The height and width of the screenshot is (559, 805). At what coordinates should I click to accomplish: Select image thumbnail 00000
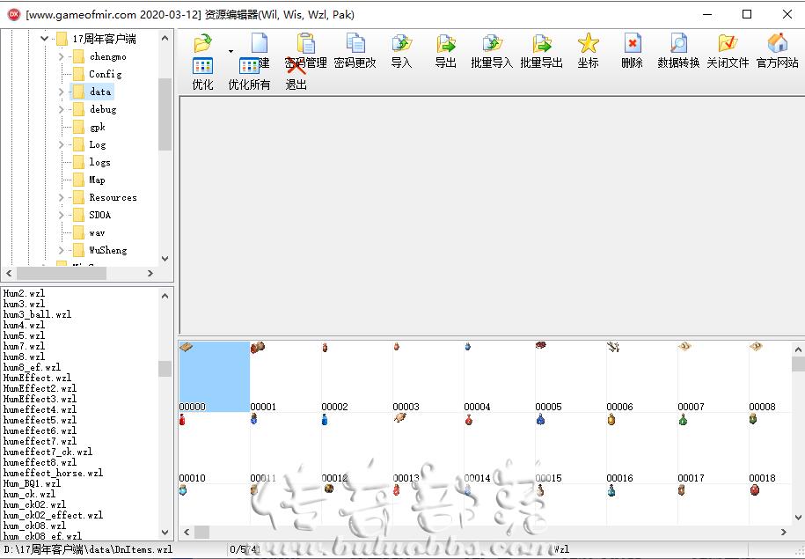[214, 377]
